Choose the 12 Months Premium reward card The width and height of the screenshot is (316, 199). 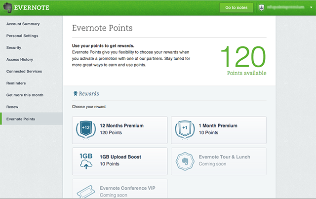(x=119, y=130)
